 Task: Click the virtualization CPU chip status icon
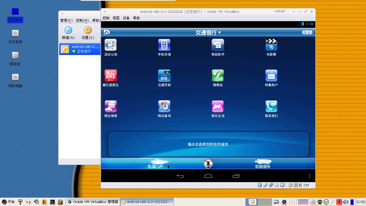(282, 185)
